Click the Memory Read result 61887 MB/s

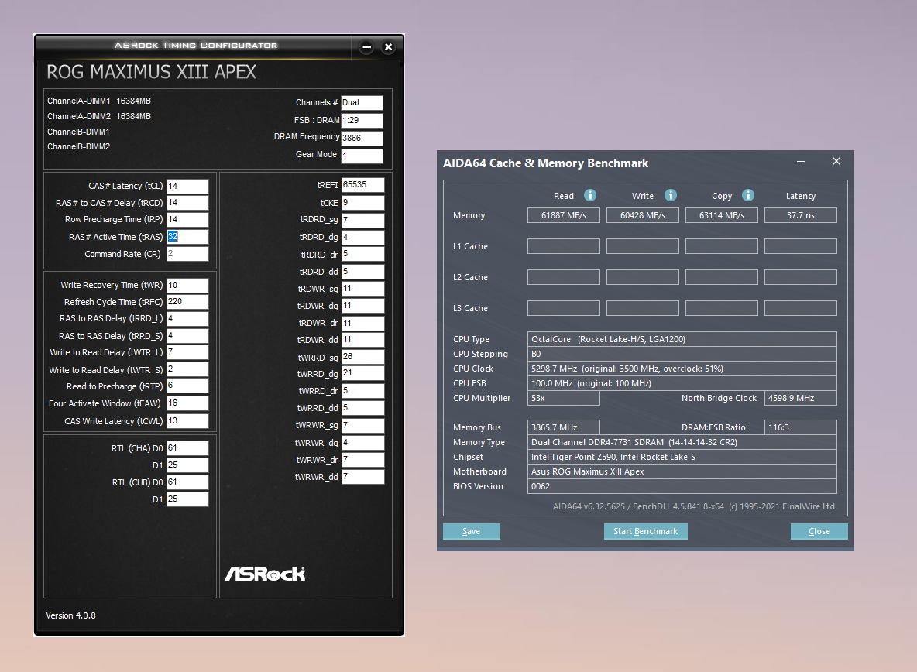(564, 215)
